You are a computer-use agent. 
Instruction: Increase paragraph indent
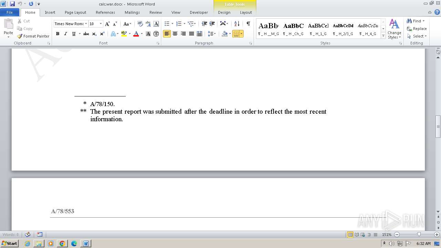click(x=212, y=24)
